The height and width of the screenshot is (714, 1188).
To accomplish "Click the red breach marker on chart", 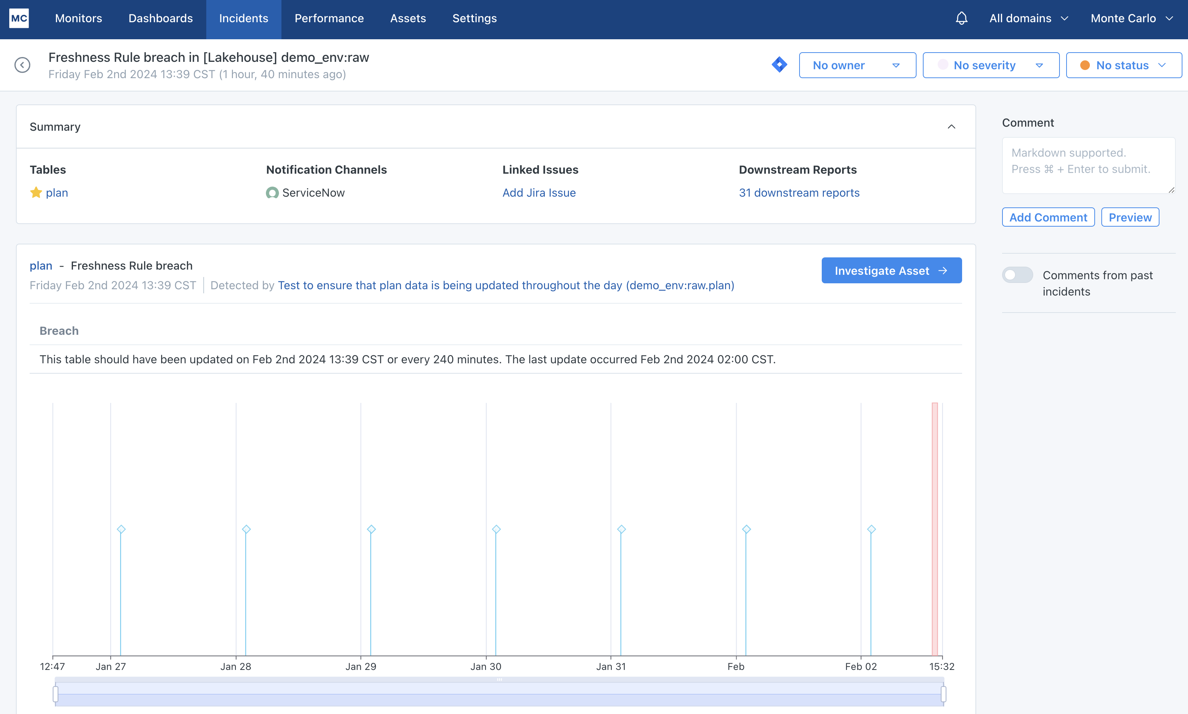I will click(x=935, y=529).
